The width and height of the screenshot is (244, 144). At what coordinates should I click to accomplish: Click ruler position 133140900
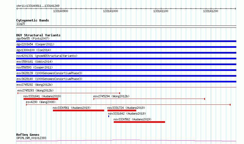pyautogui.click(x=61, y=11)
